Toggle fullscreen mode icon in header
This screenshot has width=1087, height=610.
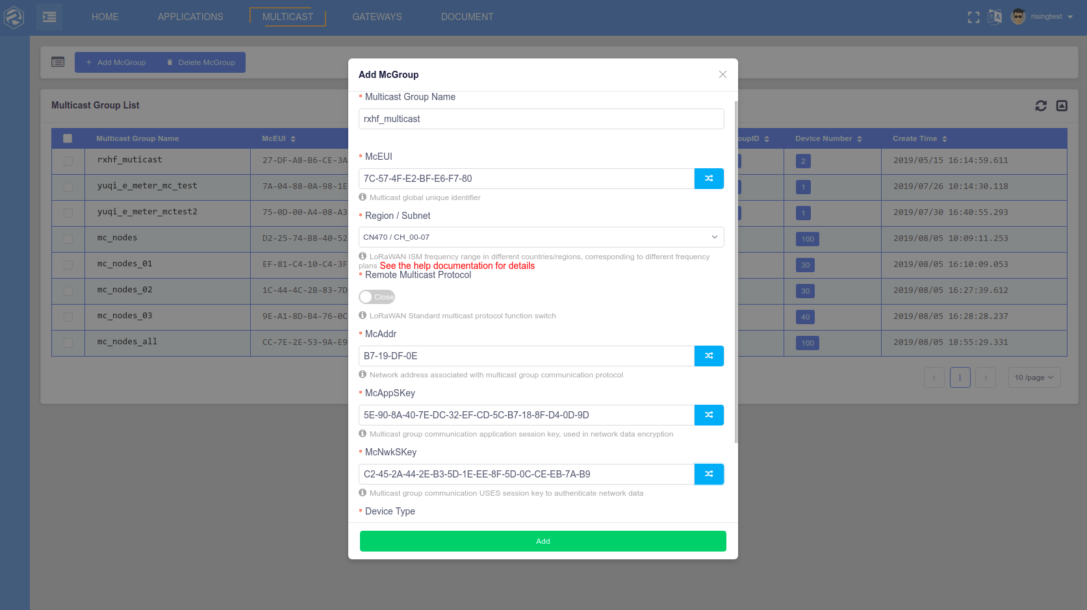point(973,18)
